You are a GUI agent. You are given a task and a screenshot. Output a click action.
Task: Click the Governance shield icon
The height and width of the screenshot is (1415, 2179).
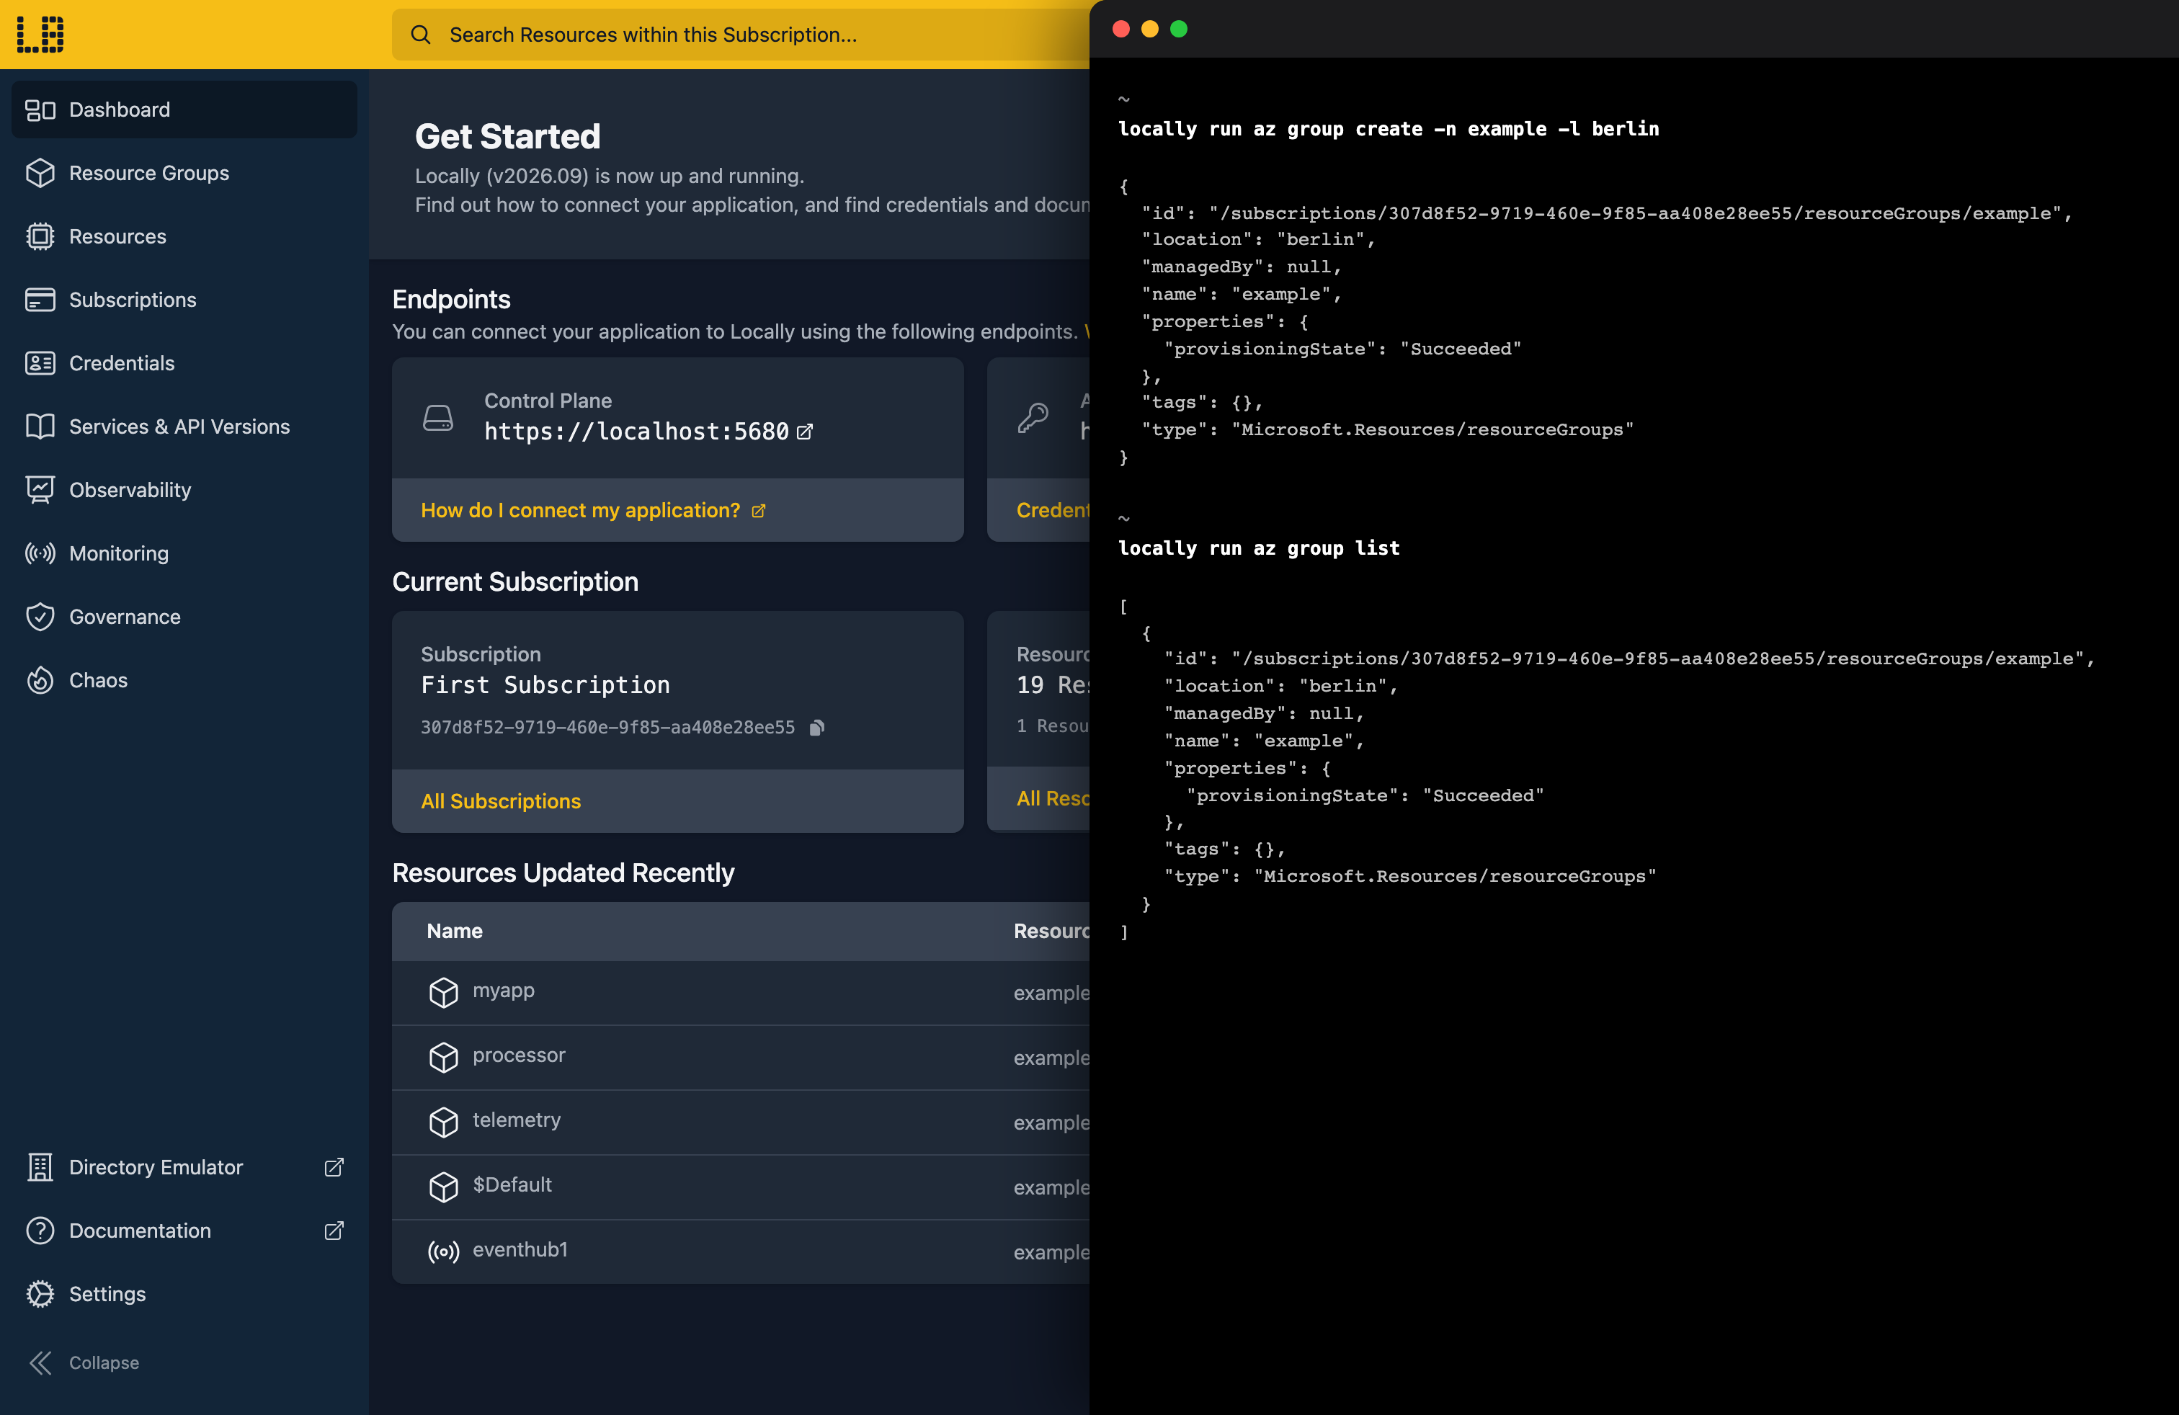(x=40, y=617)
